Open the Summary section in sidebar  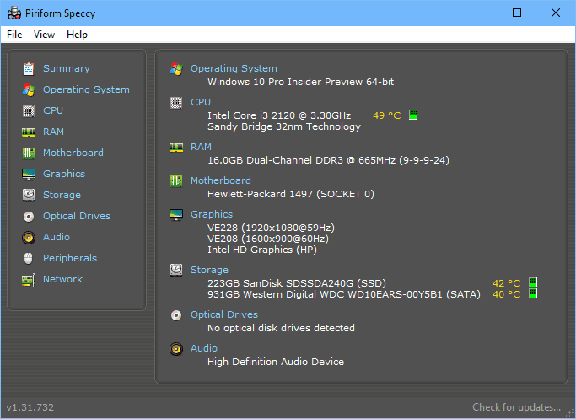[66, 68]
